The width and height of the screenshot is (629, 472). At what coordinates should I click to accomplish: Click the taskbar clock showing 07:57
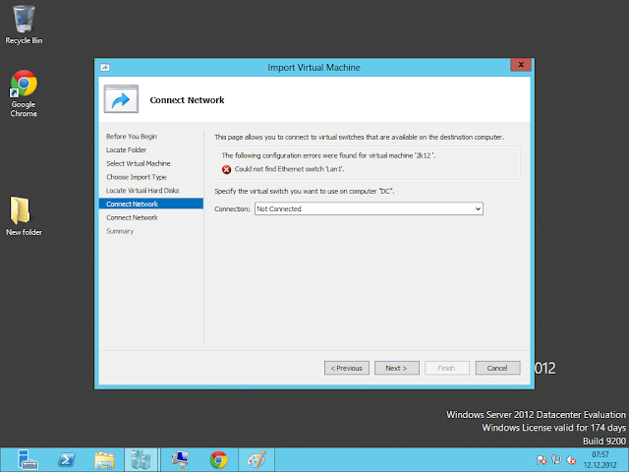600,459
